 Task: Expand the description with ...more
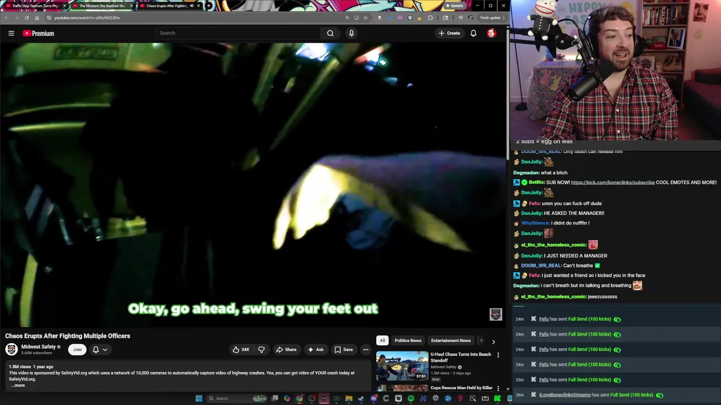17,385
